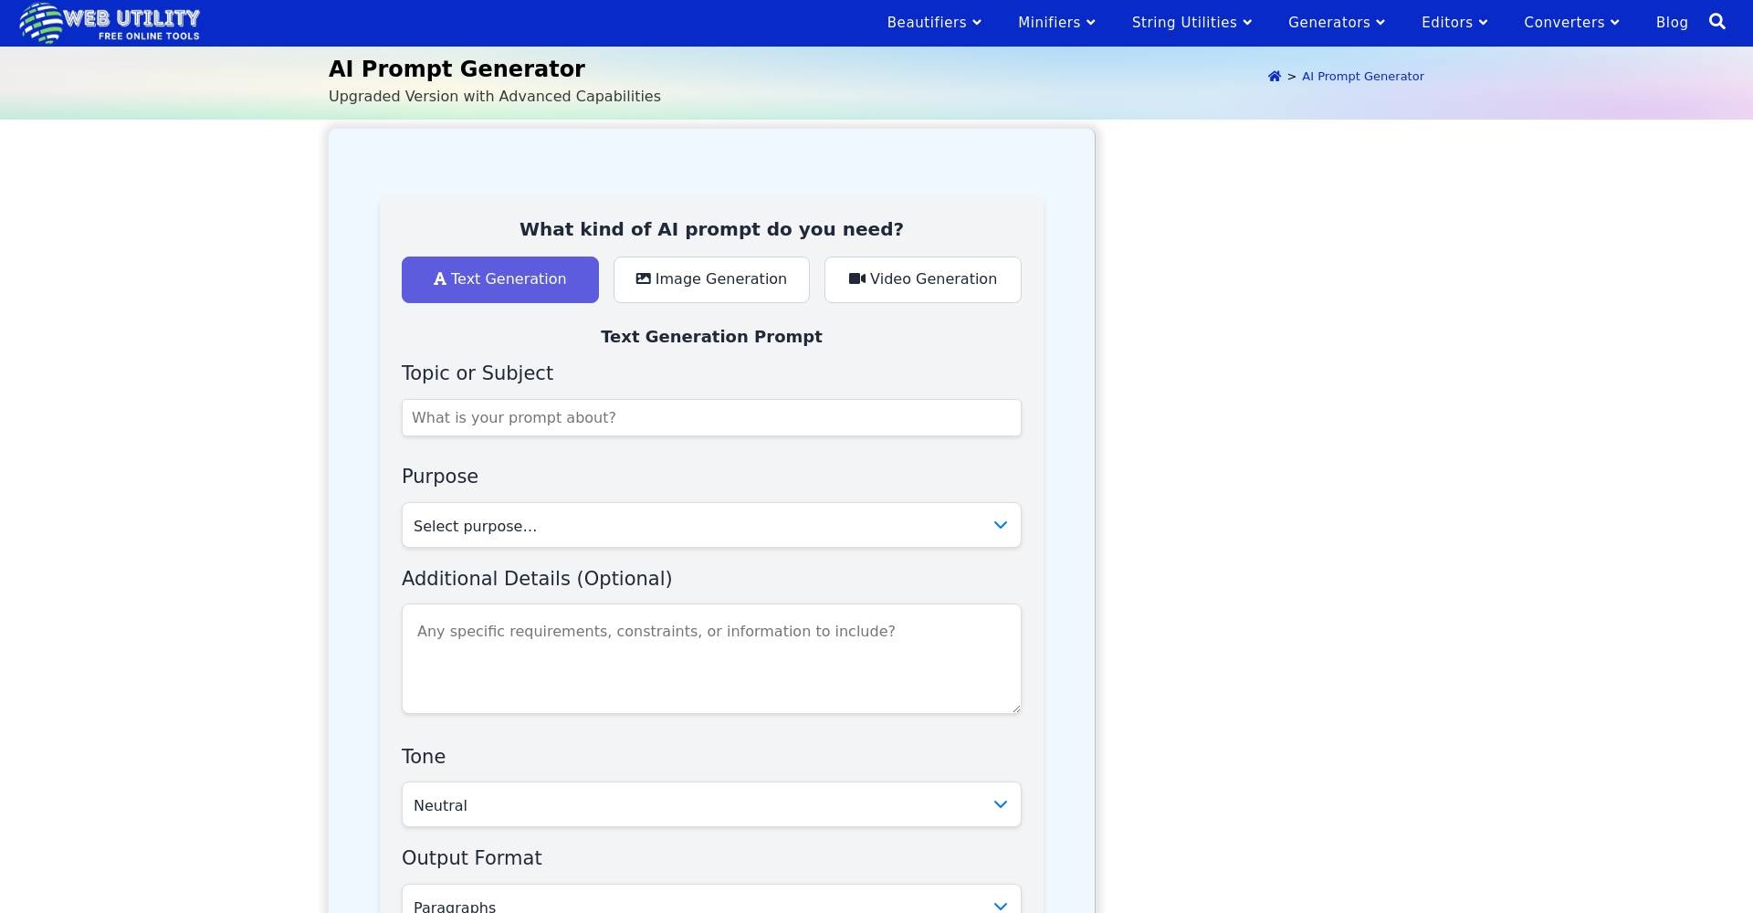Open the Select purpose dropdown
The height and width of the screenshot is (913, 1753).
pyautogui.click(x=711, y=525)
